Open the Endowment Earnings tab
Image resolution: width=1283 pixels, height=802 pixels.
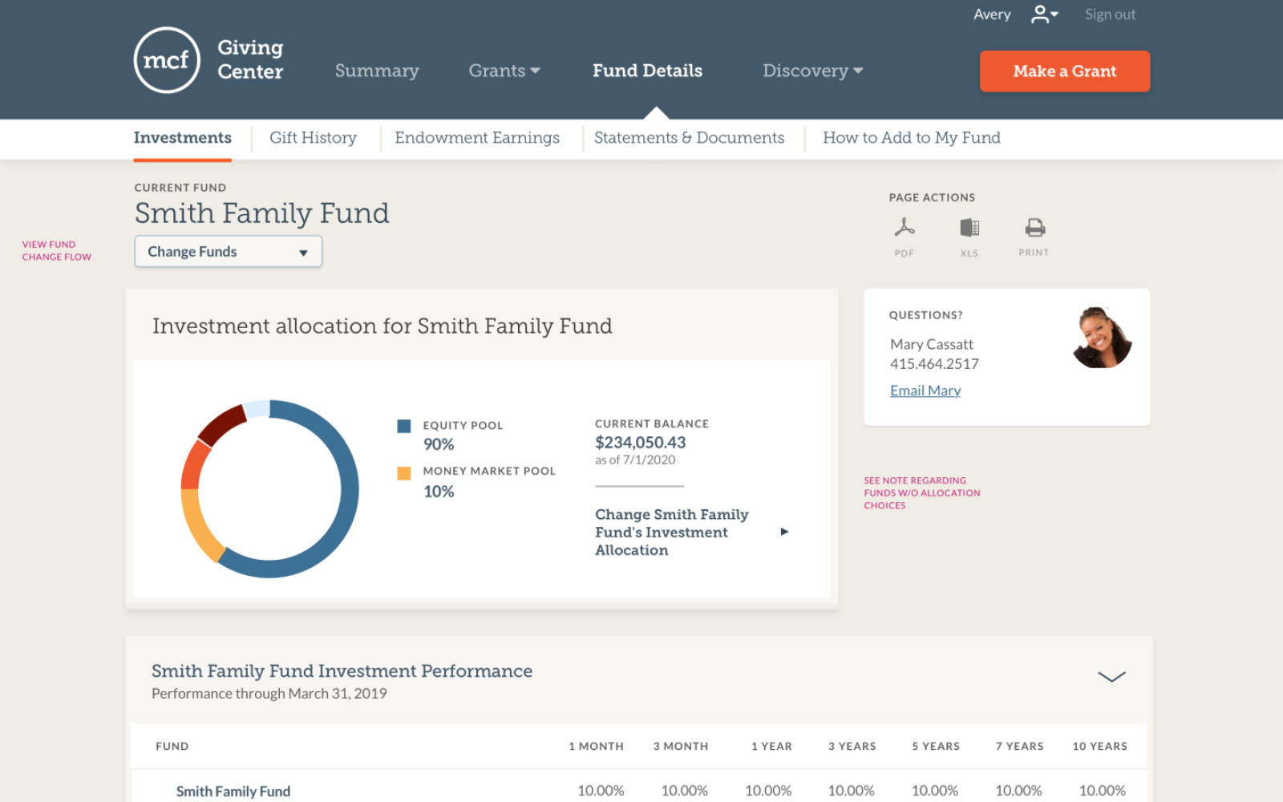click(x=477, y=138)
